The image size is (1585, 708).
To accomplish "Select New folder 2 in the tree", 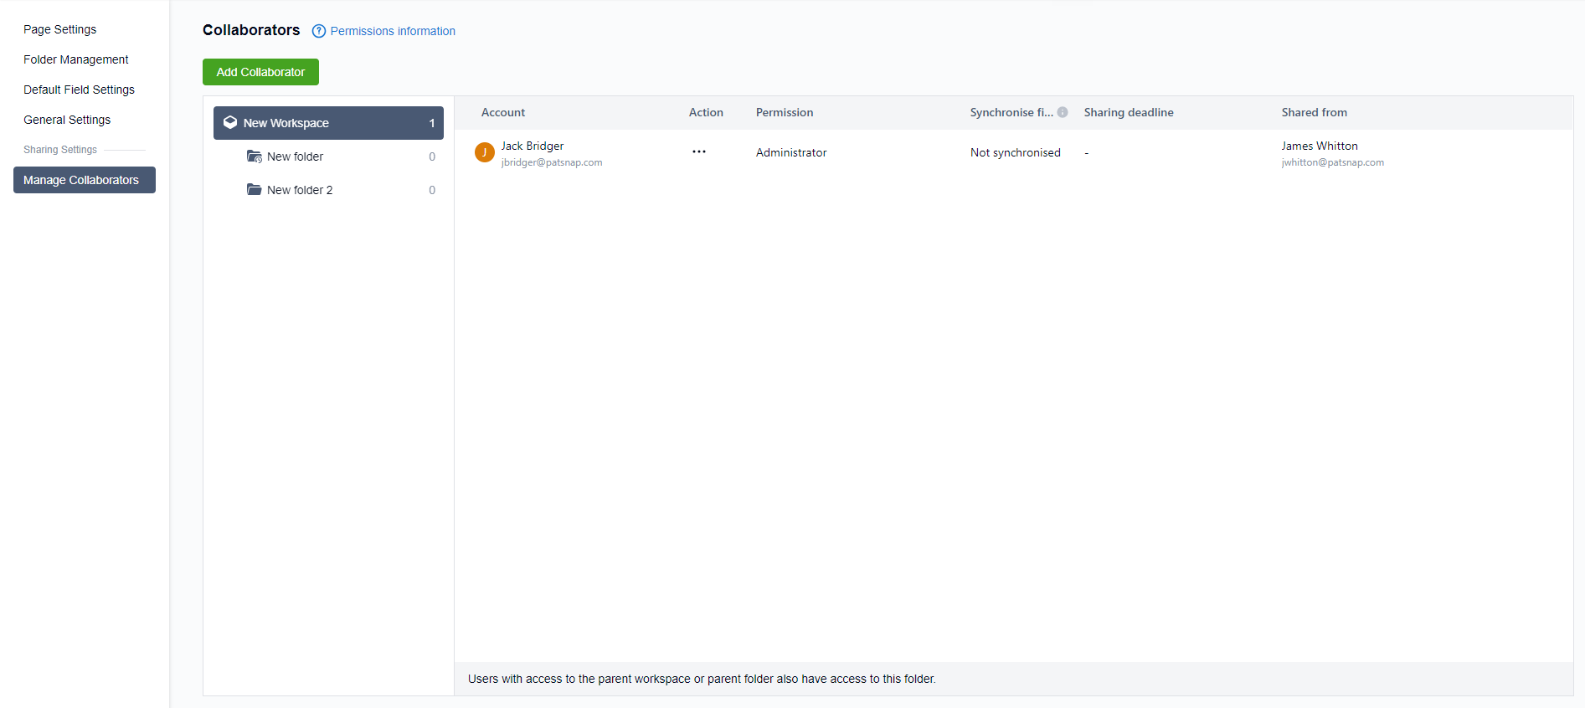I will pyautogui.click(x=300, y=190).
